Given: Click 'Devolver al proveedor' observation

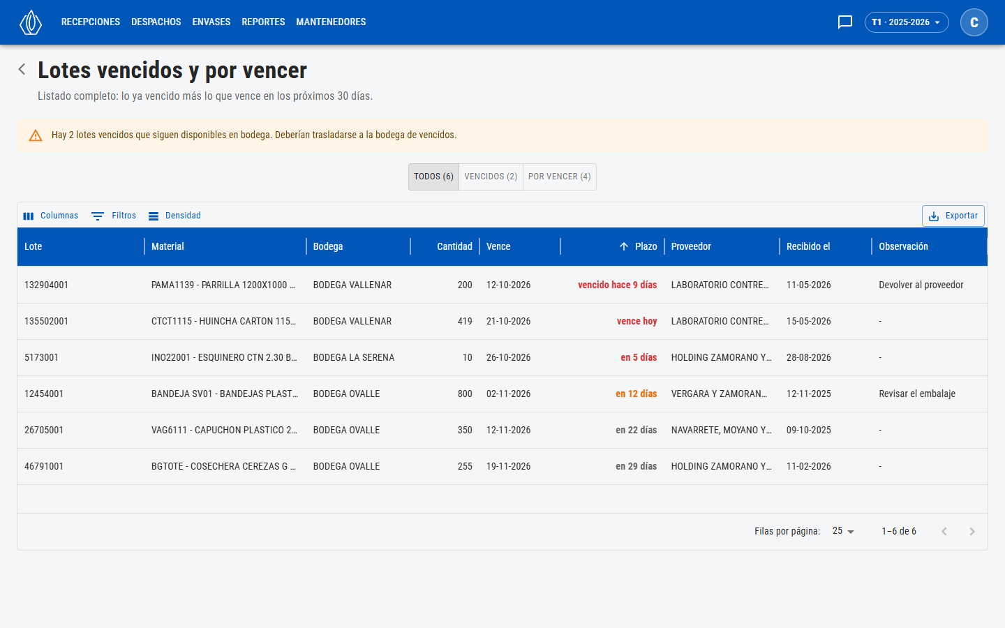Looking at the screenshot, I should click(921, 285).
